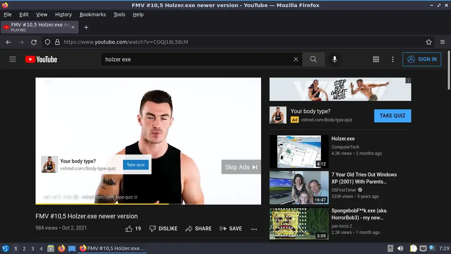Bookmark this page with the star icon
This screenshot has height=254, width=451.
(429, 42)
